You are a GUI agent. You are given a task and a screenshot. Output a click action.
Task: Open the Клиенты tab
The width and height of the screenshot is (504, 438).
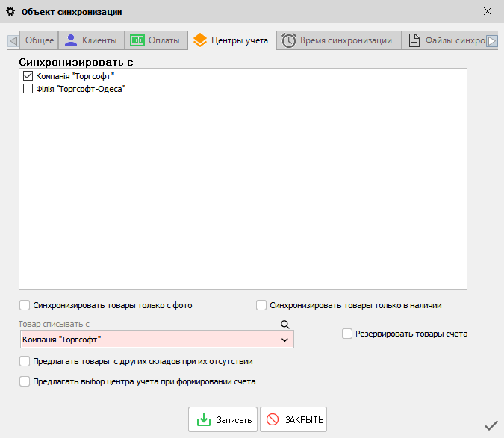tap(90, 40)
